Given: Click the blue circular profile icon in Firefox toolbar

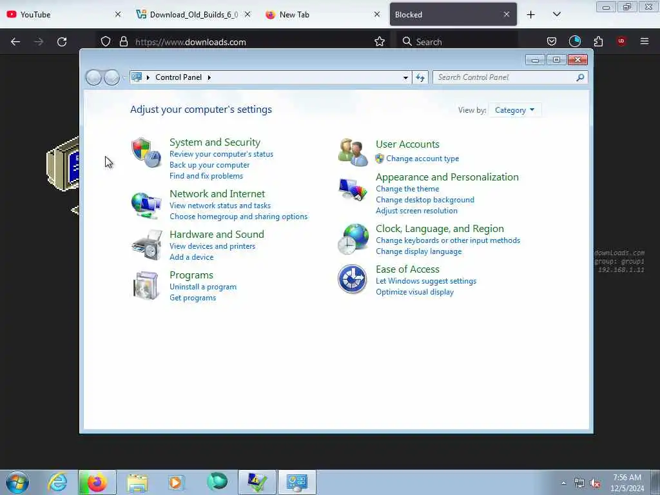Looking at the screenshot, I should tap(574, 41).
